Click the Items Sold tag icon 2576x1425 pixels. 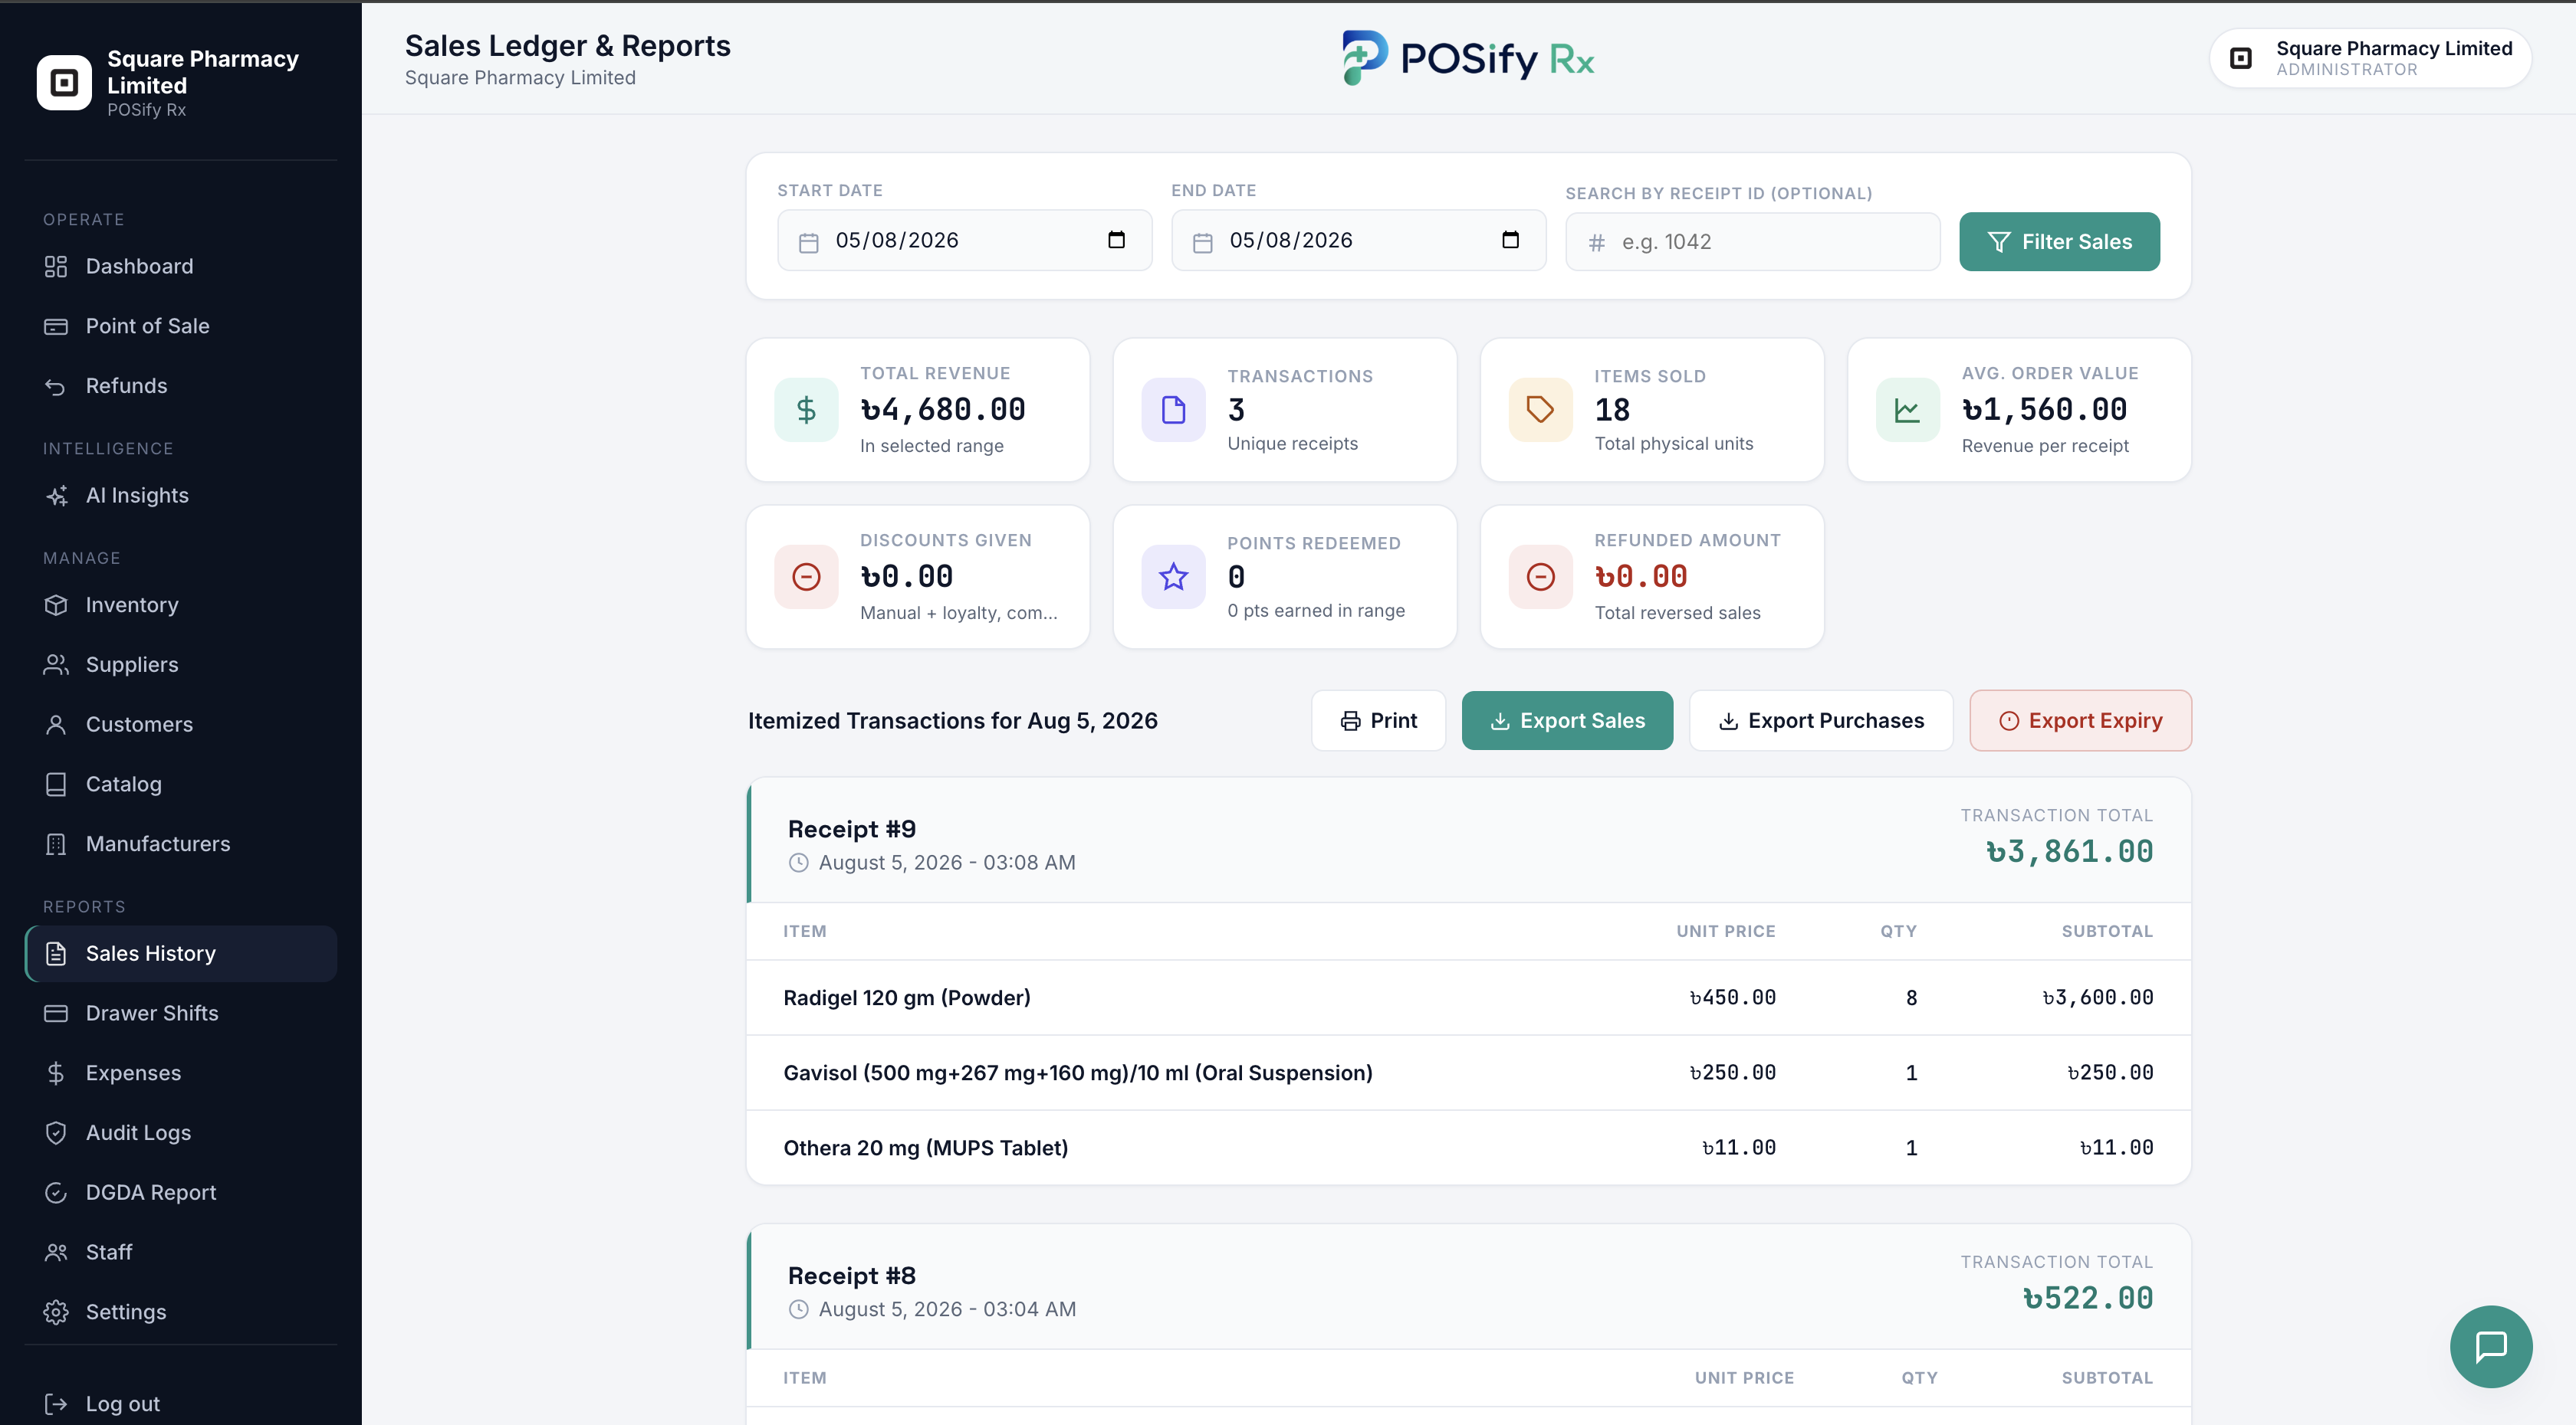click(1540, 410)
